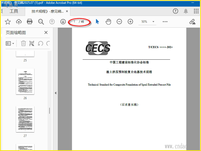Minimize the Acrobat window
This screenshot has width=201, height=151.
[192, 3]
